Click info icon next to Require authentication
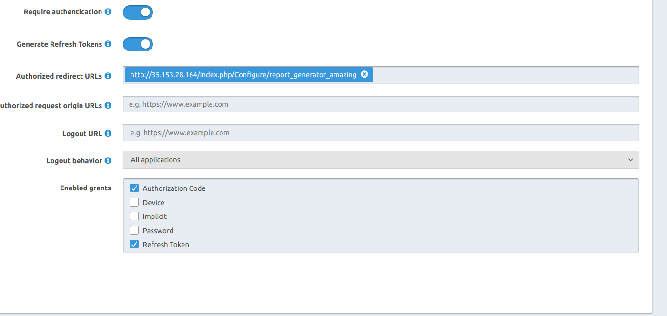667x316 pixels. tap(108, 12)
